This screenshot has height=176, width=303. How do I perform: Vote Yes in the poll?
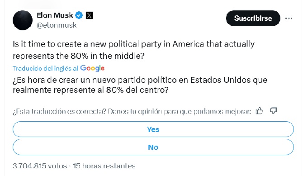pos(153,129)
